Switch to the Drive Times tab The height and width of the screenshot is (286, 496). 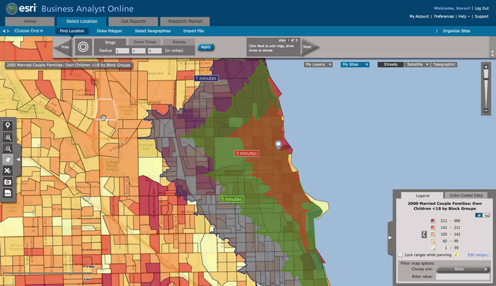145,42
